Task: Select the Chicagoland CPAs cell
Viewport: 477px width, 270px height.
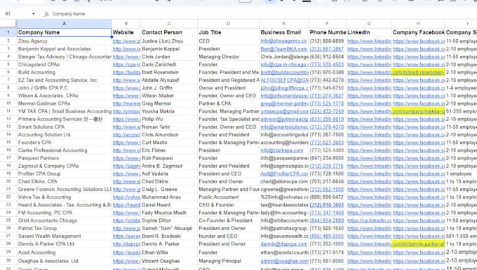Action: (x=64, y=64)
